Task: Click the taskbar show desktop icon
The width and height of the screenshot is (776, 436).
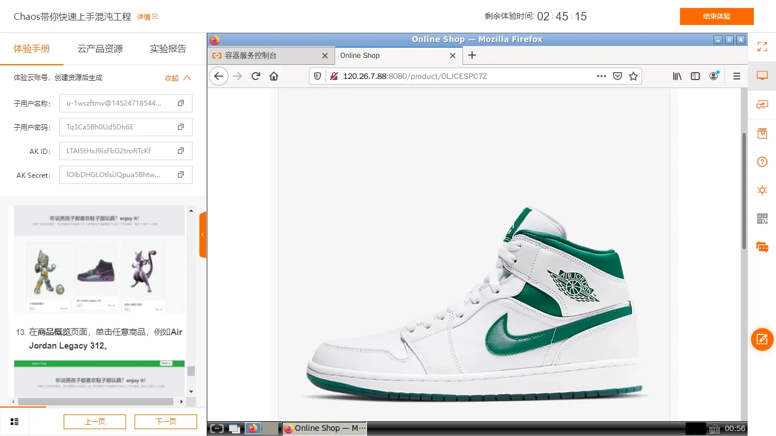Action: point(234,429)
